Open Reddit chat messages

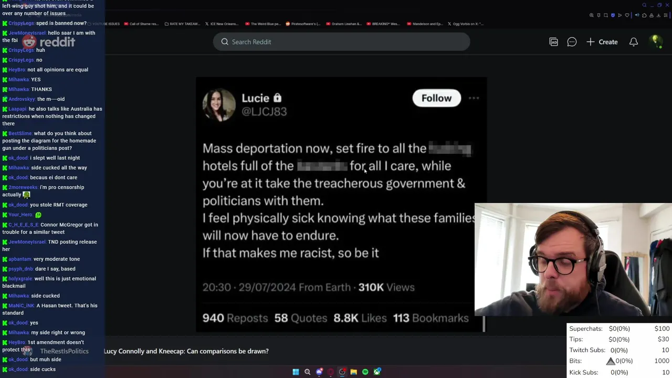click(572, 42)
